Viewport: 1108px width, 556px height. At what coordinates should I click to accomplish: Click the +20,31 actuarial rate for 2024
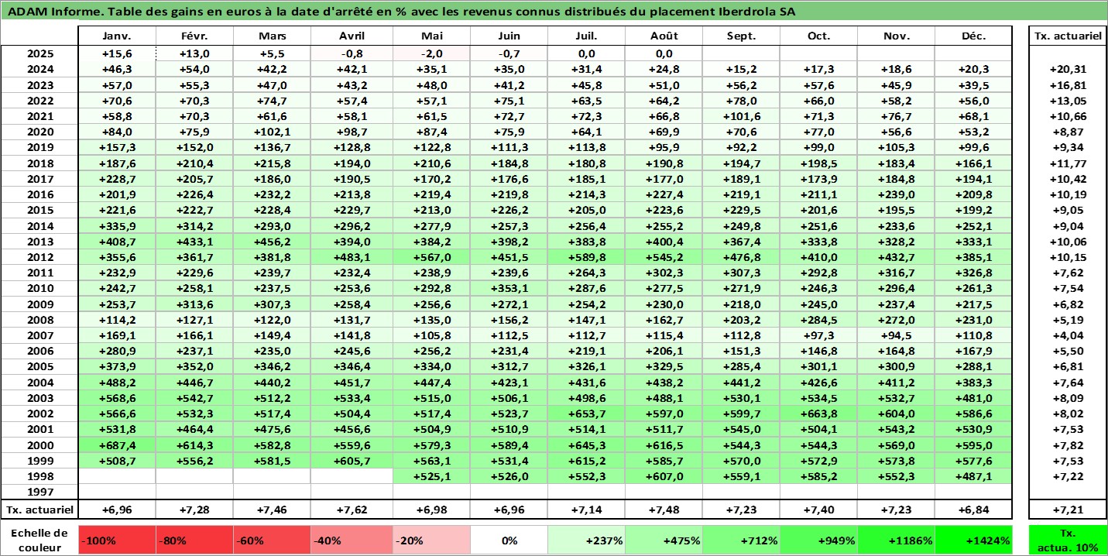click(x=1067, y=70)
